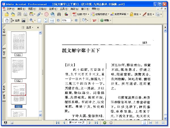Expand the Help toolbar dropdown
Screen dimensions: 170x128
110,20
